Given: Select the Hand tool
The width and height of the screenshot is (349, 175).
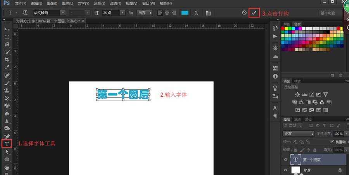Looking at the screenshot, I should coord(7,167).
